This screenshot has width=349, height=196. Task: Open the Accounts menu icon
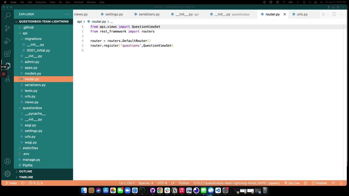(x=8, y=161)
